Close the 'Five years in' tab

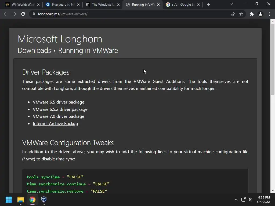(x=78, y=5)
